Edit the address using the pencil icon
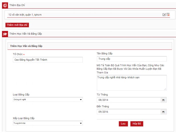176x134 pixels. (164, 15)
